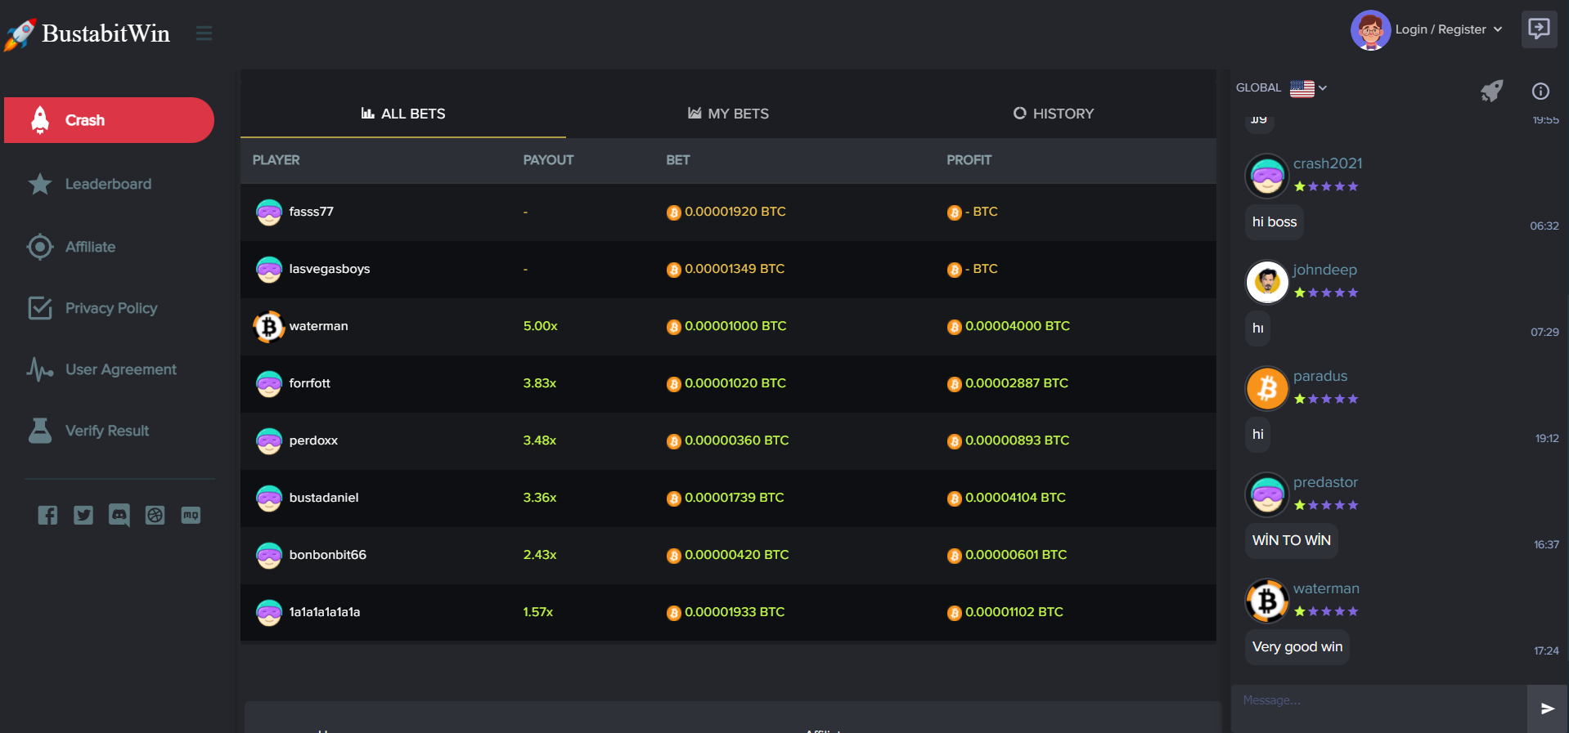This screenshot has width=1569, height=733.
Task: Click the 0.00004104 BTC profit value
Action: pos(1015,498)
